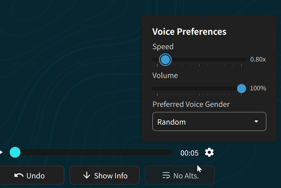Click the Speed slider handle
Screen dimensions: 281x188
[x=165, y=60]
